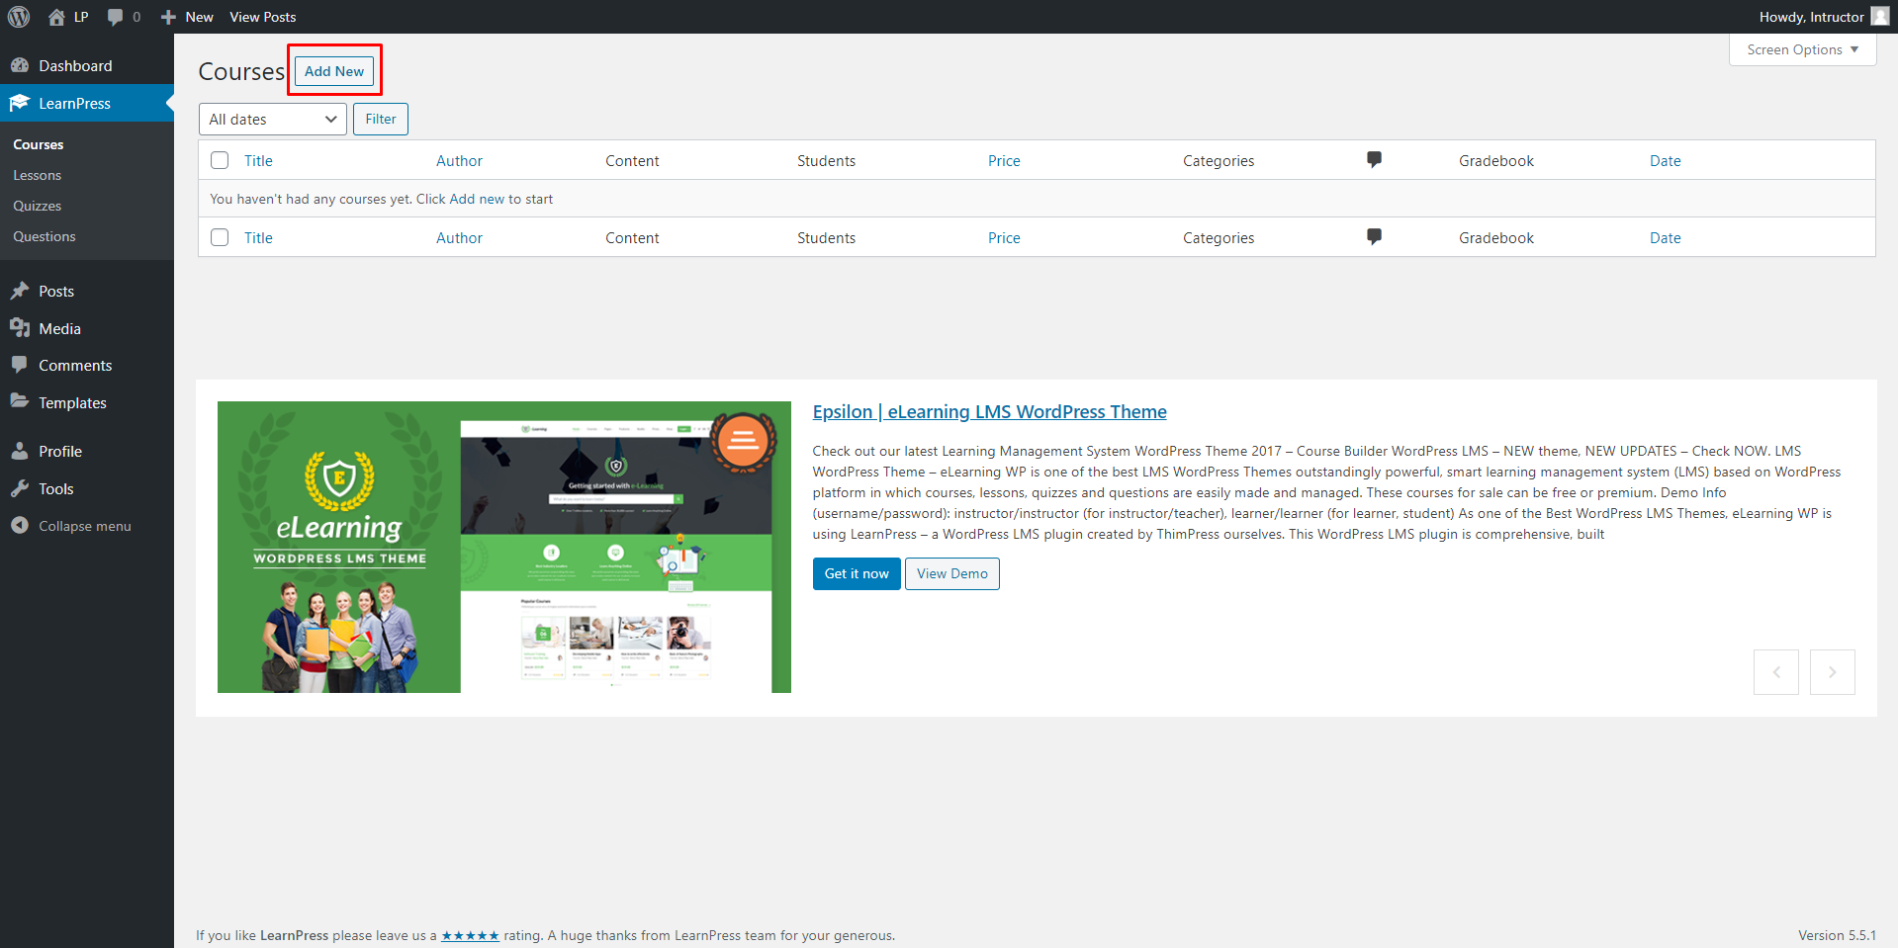Click the Add New course button
This screenshot has height=948, width=1898.
[x=334, y=71]
